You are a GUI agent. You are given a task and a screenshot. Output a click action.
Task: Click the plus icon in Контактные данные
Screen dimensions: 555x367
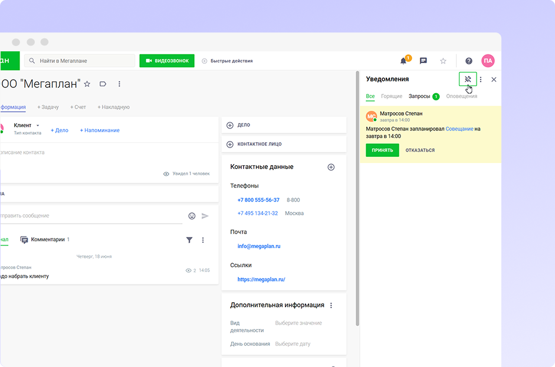pos(331,167)
